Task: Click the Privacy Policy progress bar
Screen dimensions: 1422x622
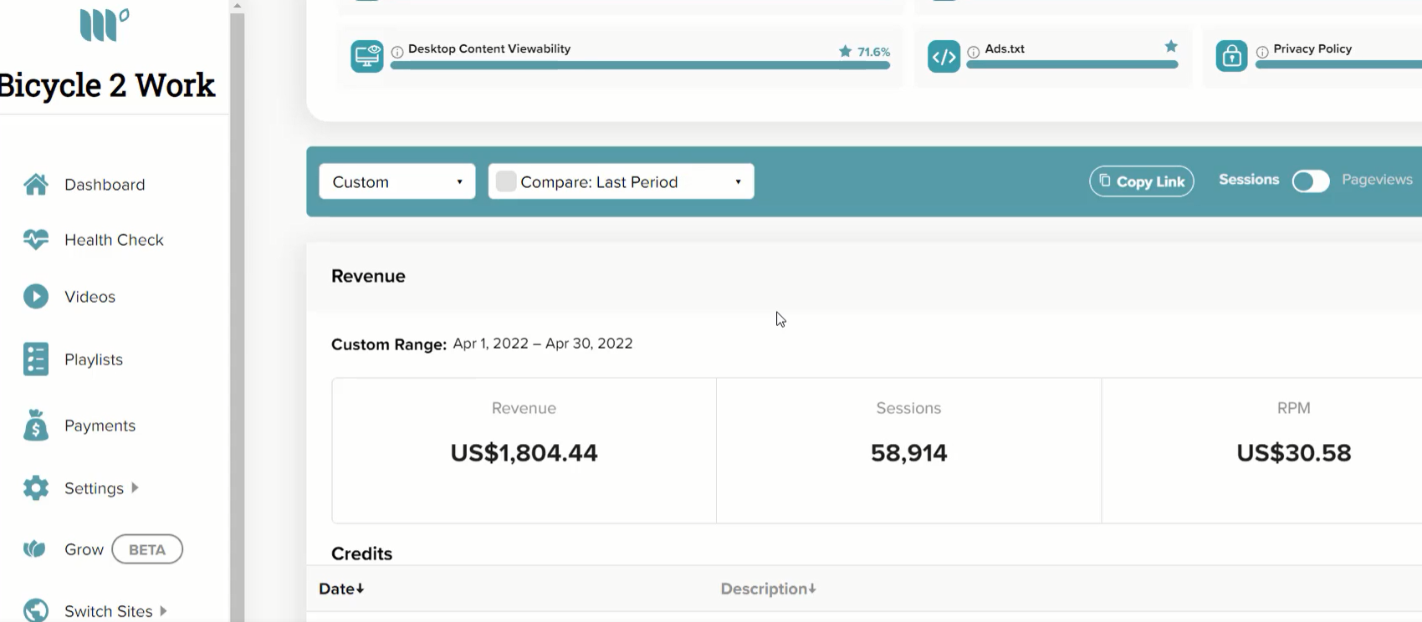Action: click(x=1338, y=64)
